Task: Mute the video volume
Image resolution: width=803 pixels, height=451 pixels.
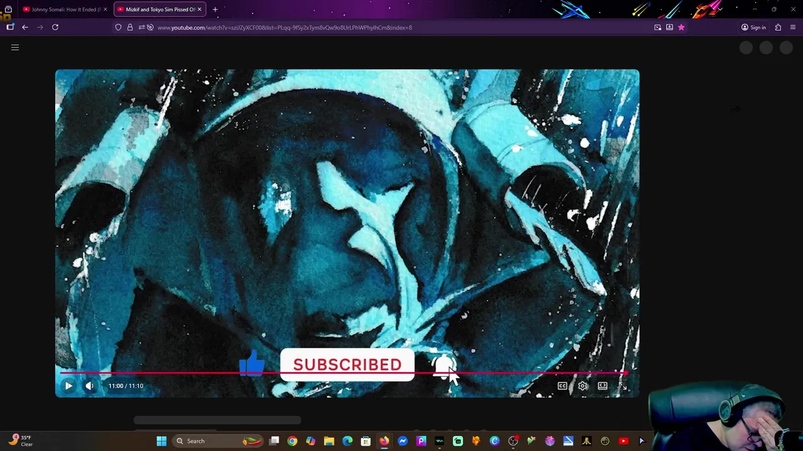Action: point(89,386)
